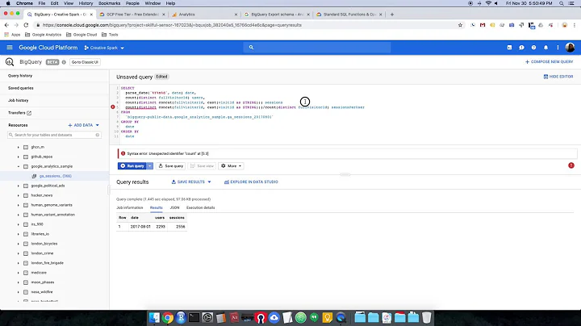The image size is (581, 326).
Task: Open Google Analytics bookmarks folder
Action: (x=43, y=35)
